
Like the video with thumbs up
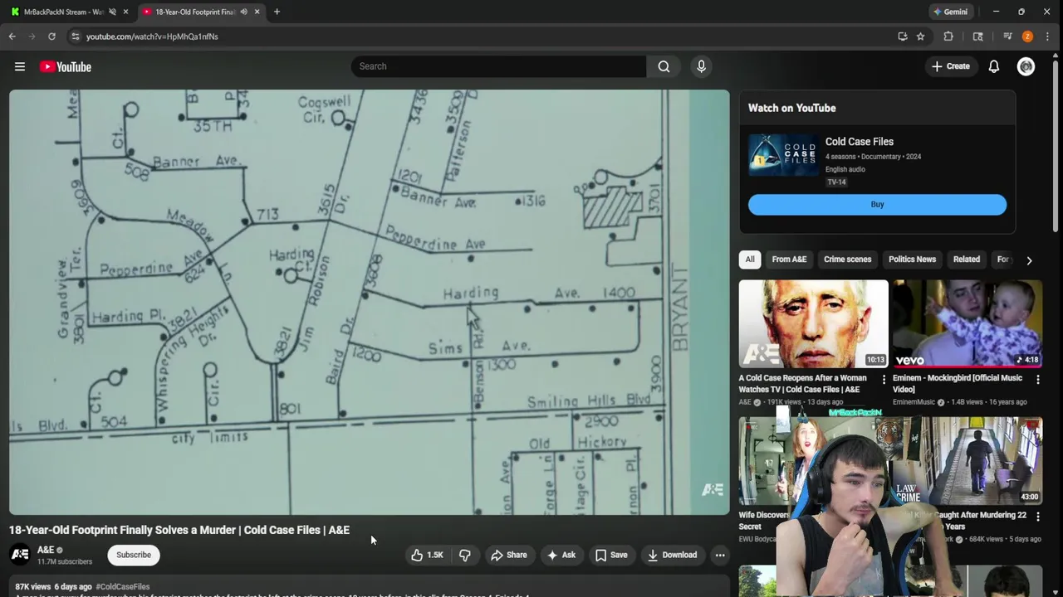427,555
